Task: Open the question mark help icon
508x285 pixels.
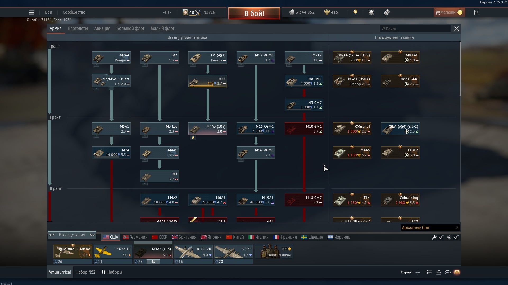Action: pyautogui.click(x=477, y=12)
